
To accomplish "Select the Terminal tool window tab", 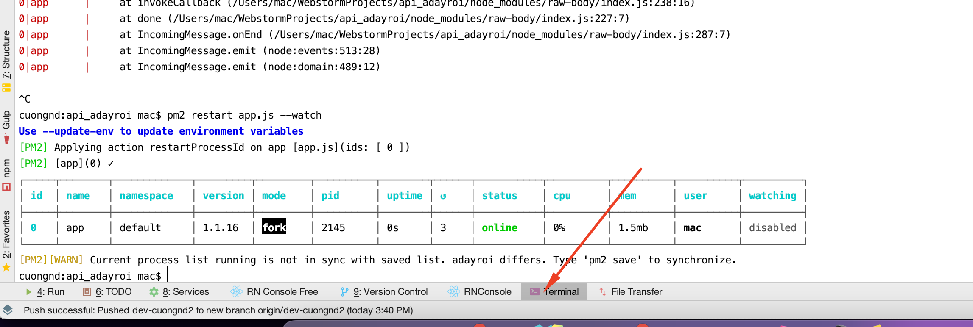I will pyautogui.click(x=554, y=291).
